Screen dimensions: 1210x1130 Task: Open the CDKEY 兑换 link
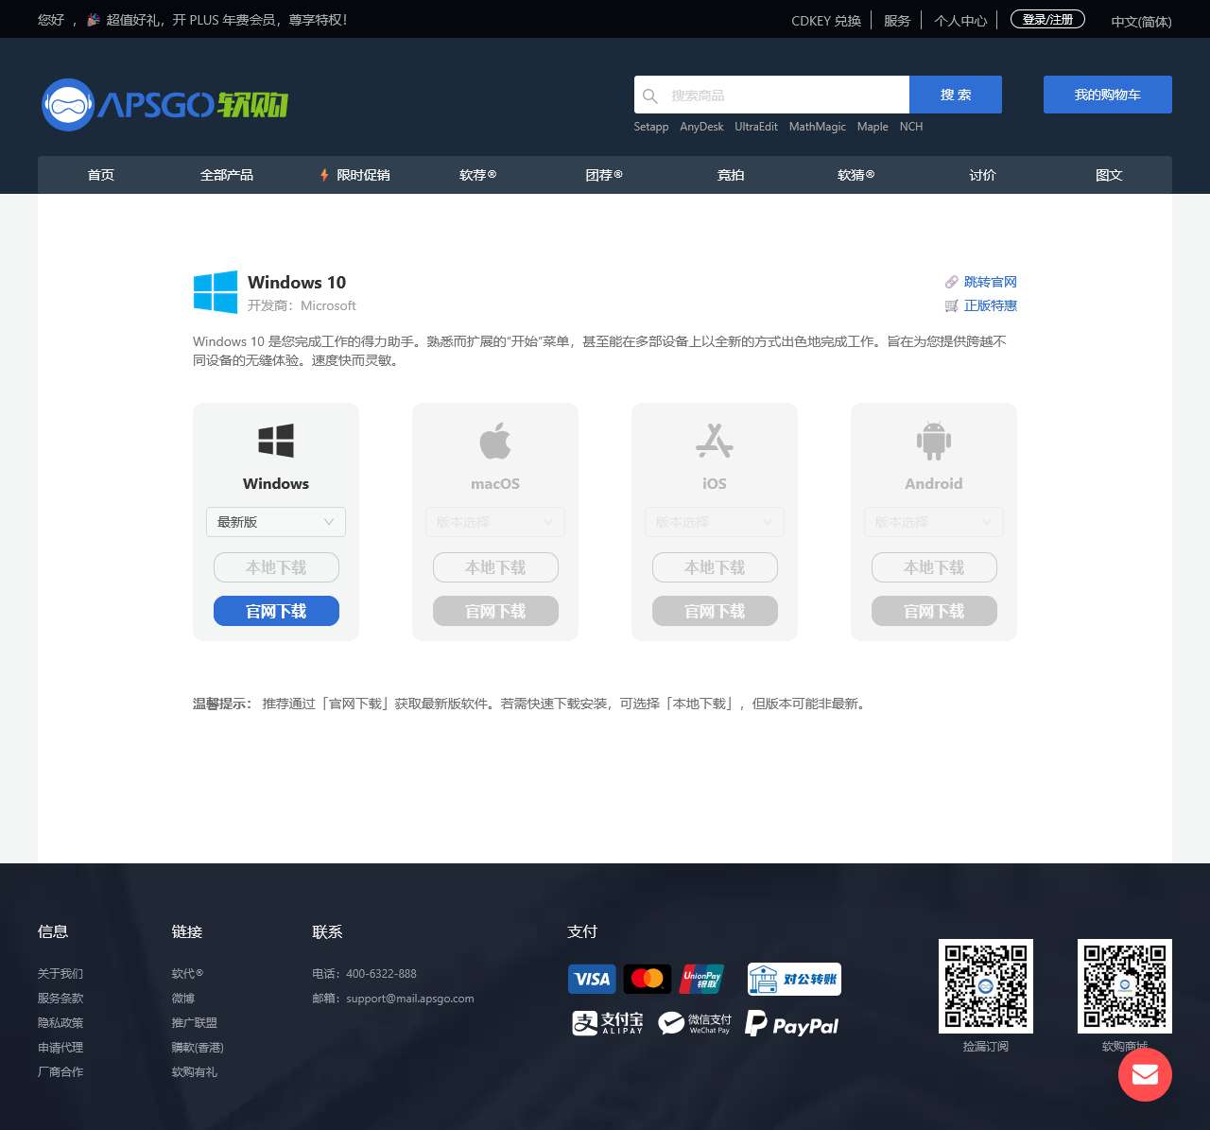(826, 21)
